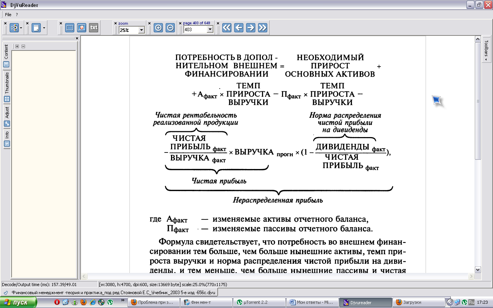Click the Djvureader taskbar button
Viewport: 493px width, 308px height.
click(x=364, y=303)
